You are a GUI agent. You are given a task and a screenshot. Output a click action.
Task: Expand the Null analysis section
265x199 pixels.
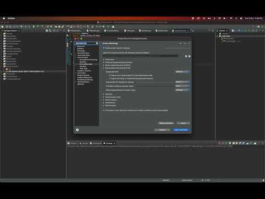pyautogui.click(x=104, y=106)
